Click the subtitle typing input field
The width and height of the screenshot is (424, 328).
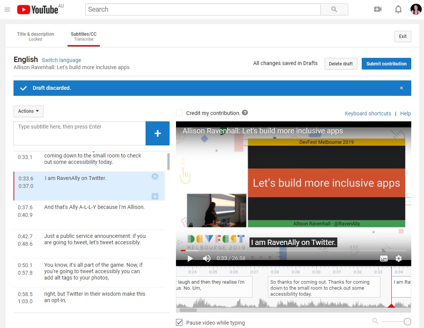point(80,133)
